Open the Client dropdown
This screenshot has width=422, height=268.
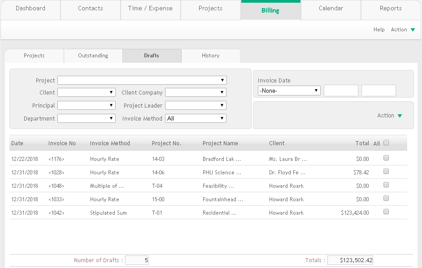pyautogui.click(x=86, y=92)
